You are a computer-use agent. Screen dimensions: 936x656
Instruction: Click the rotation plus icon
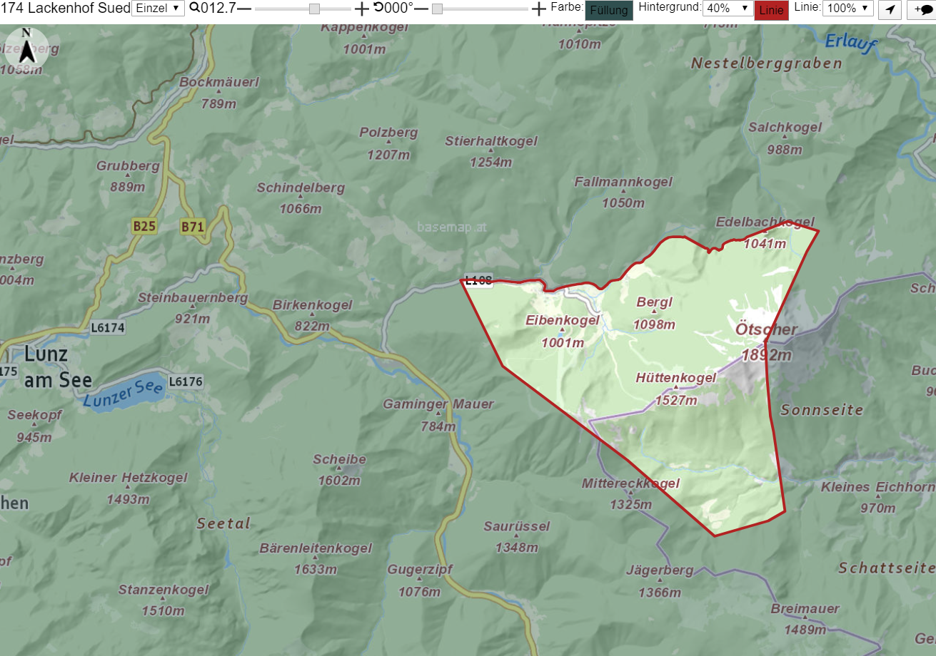pos(539,9)
